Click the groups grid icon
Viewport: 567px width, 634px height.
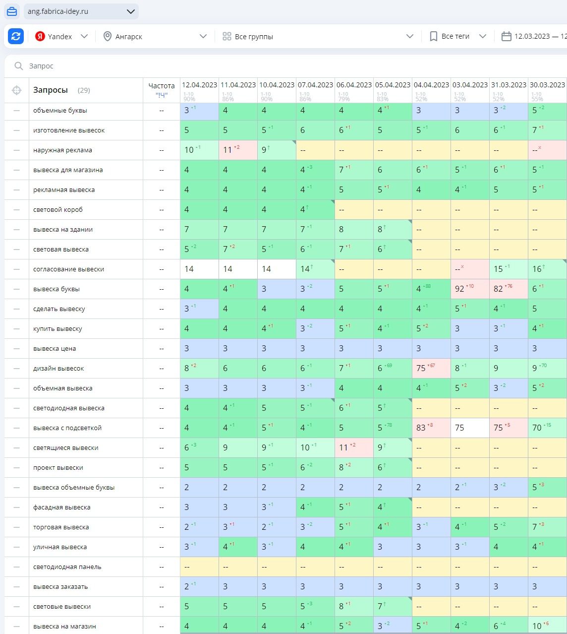[x=227, y=36]
